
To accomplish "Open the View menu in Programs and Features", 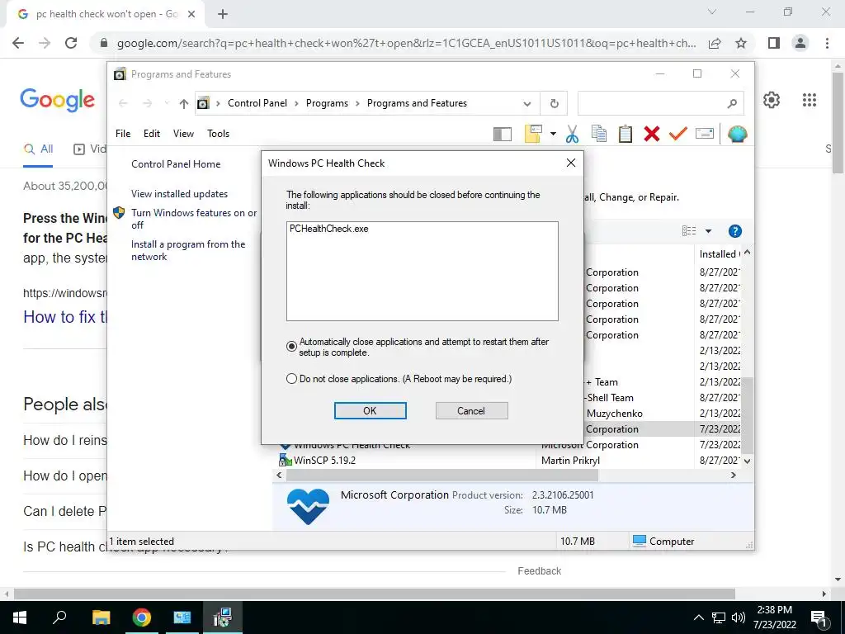I will pos(183,134).
